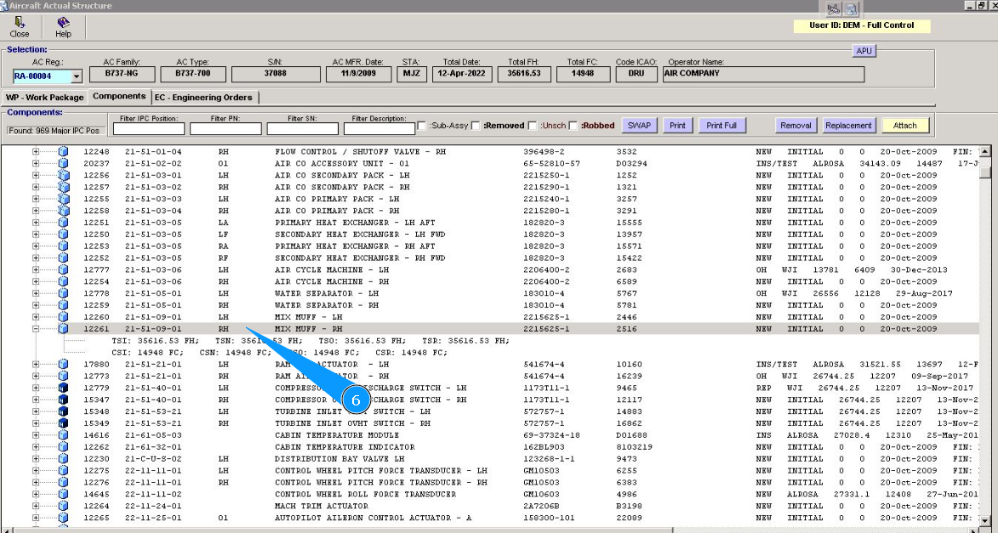The height and width of the screenshot is (538, 998).
Task: Select cube icon for row 20237
Action: [x=63, y=163]
